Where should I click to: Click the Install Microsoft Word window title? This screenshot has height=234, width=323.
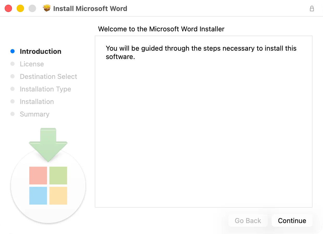tap(90, 9)
